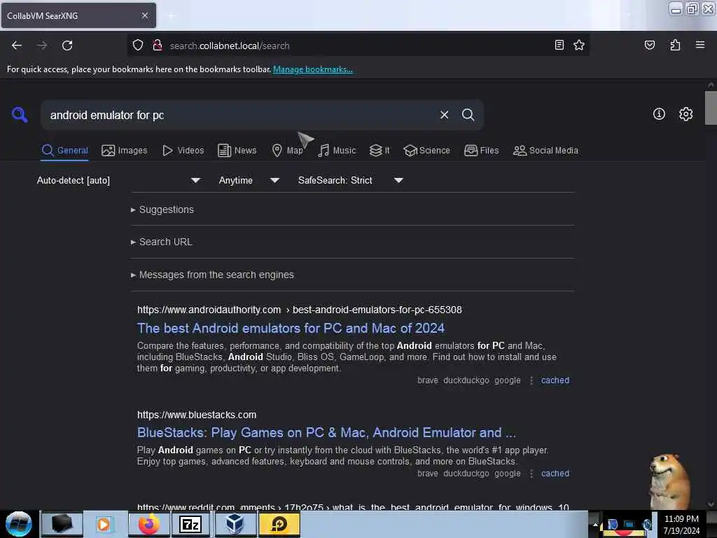Click the hamster character on the desktop

tap(670, 481)
